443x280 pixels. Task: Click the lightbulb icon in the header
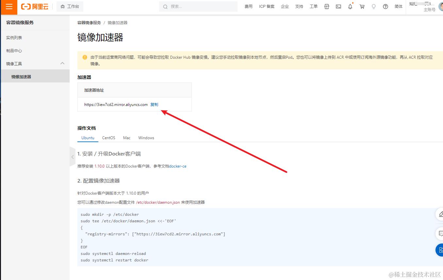(x=374, y=7)
